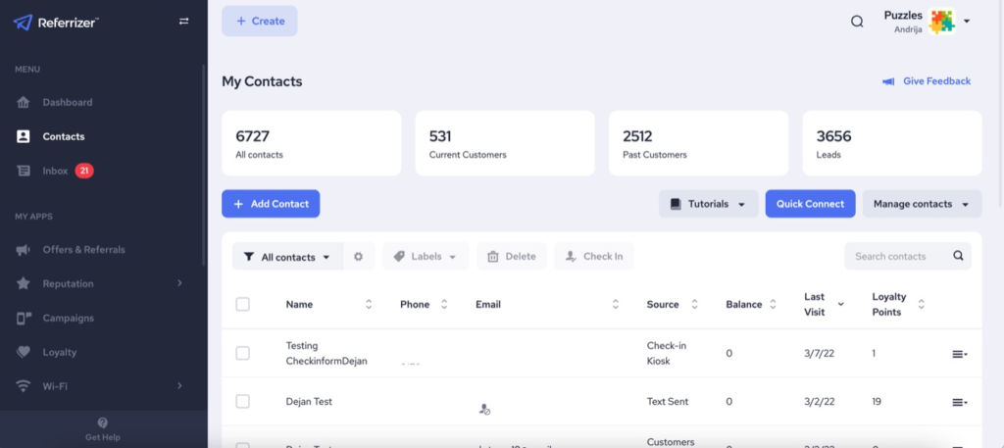Click the Puzzles account avatar

941,22
